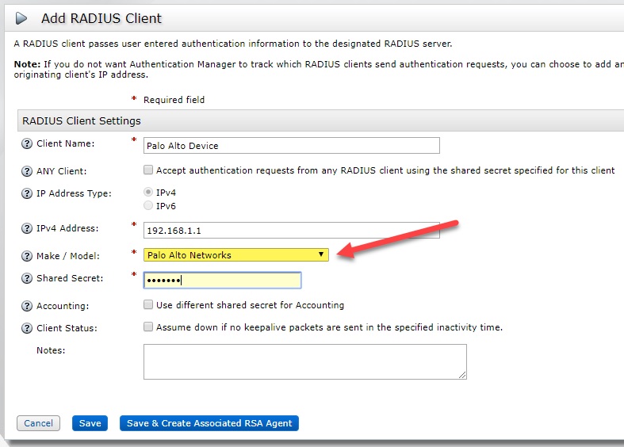Click the Cancel button
Screen dimensions: 624x447
pos(38,423)
